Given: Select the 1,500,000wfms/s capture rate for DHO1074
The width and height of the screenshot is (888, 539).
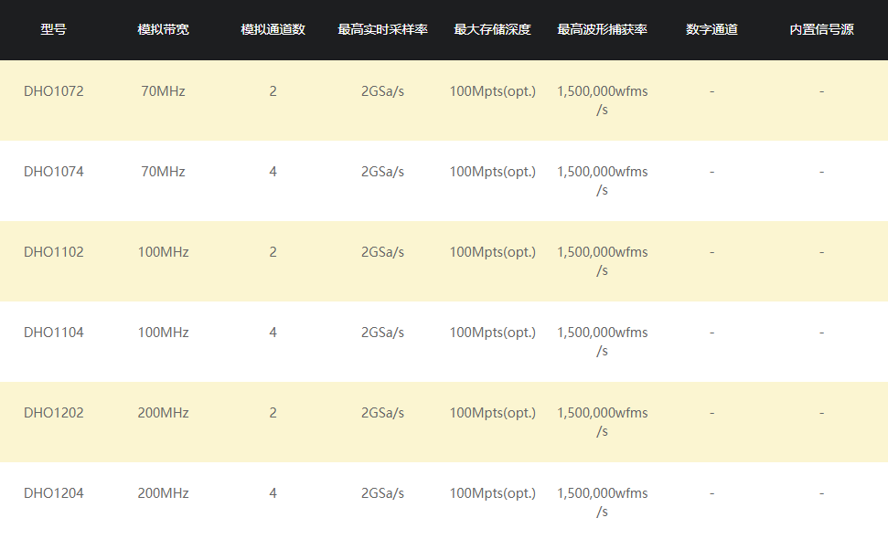Looking at the screenshot, I should pyautogui.click(x=602, y=181).
